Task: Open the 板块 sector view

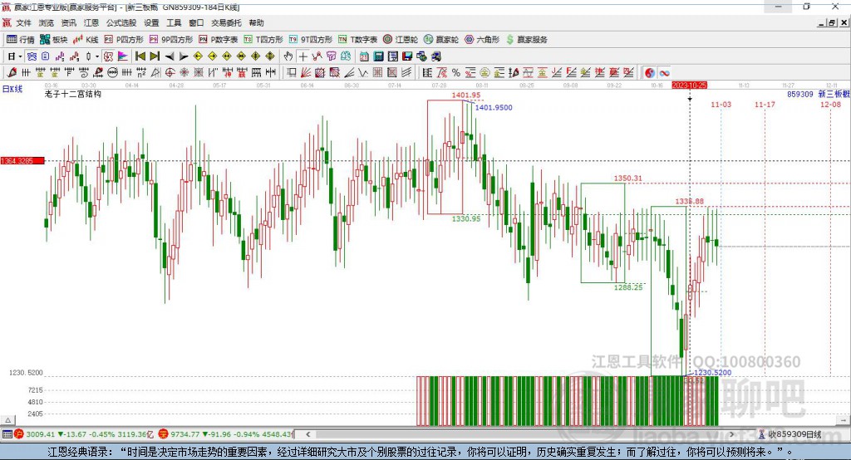Action: [54, 40]
